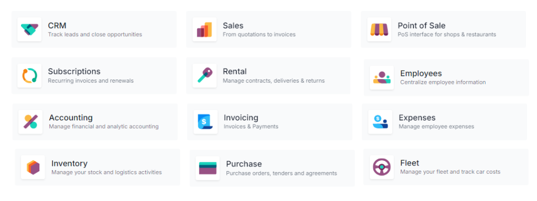Open 'Manage your stock and logistics activities'

click(x=106, y=172)
